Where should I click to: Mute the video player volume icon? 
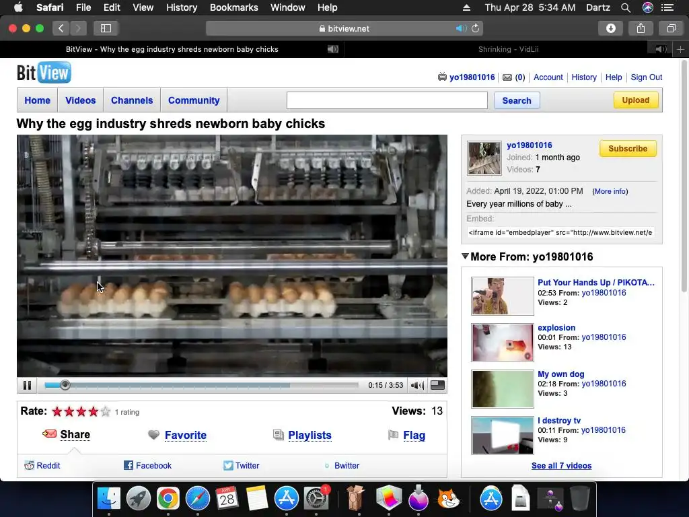click(x=417, y=386)
